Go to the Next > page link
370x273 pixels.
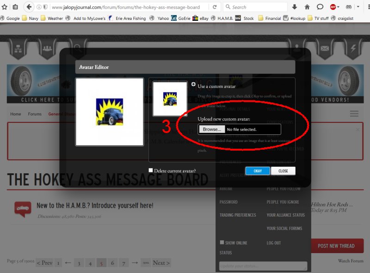coord(161,263)
